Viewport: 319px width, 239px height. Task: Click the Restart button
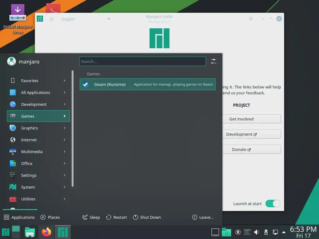[x=117, y=217]
